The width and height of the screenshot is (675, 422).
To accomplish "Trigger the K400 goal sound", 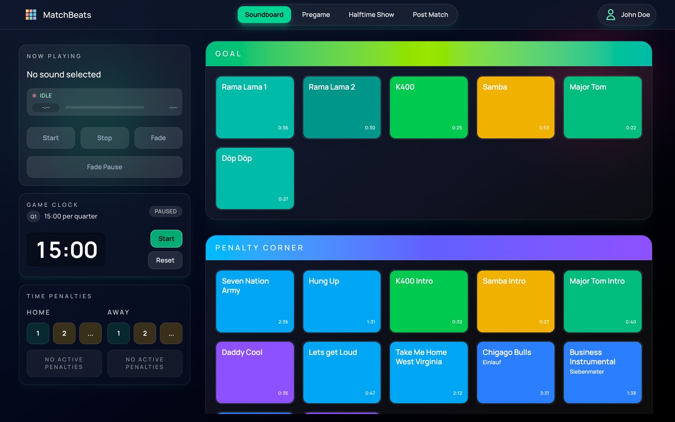I will 429,107.
